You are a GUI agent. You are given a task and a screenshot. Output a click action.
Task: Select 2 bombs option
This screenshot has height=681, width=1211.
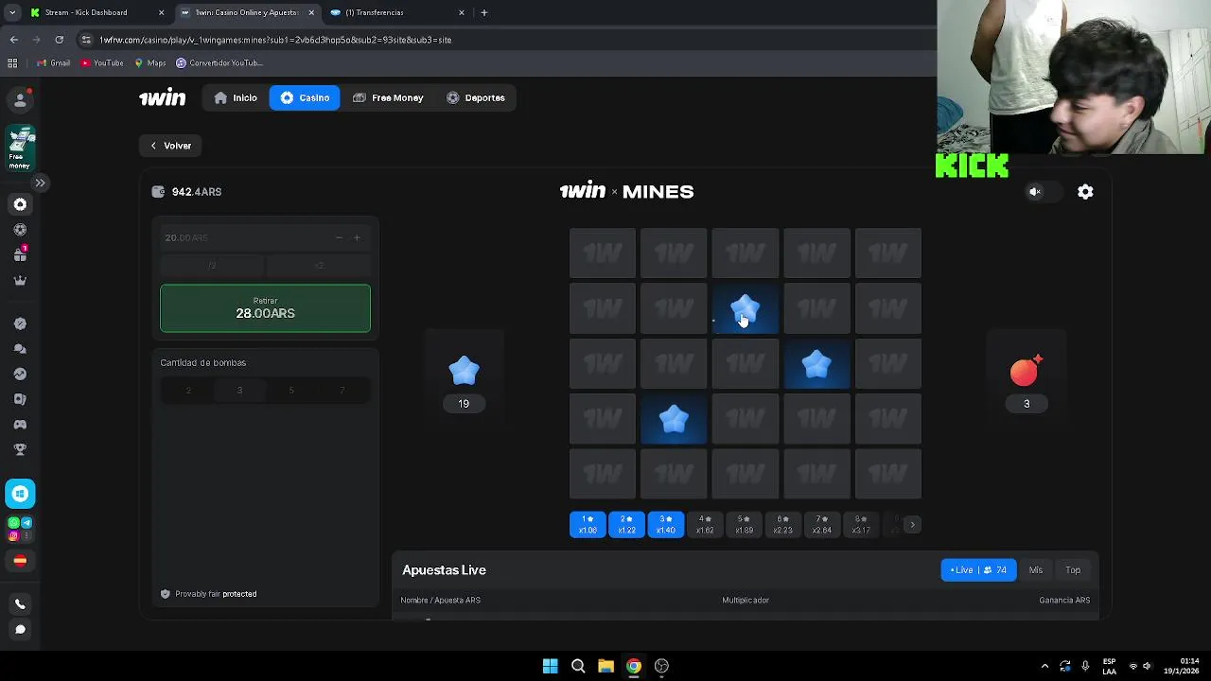187,391
